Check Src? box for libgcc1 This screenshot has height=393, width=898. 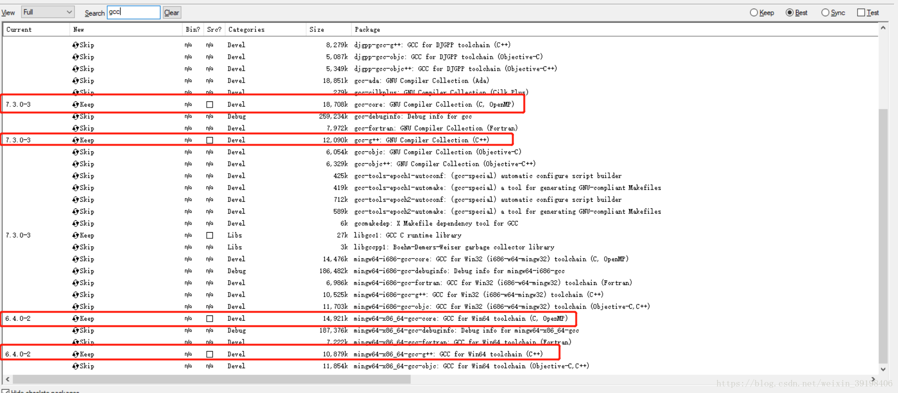pyautogui.click(x=210, y=235)
